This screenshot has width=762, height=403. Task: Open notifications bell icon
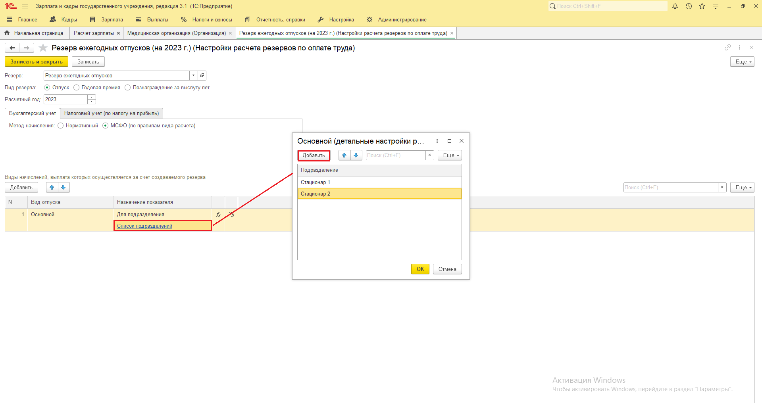click(675, 6)
